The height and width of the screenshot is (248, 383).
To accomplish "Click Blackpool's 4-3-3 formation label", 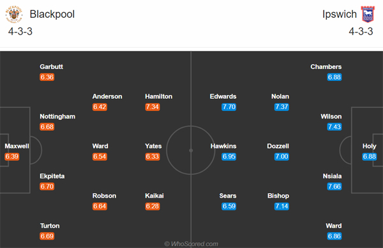I will coord(20,31).
